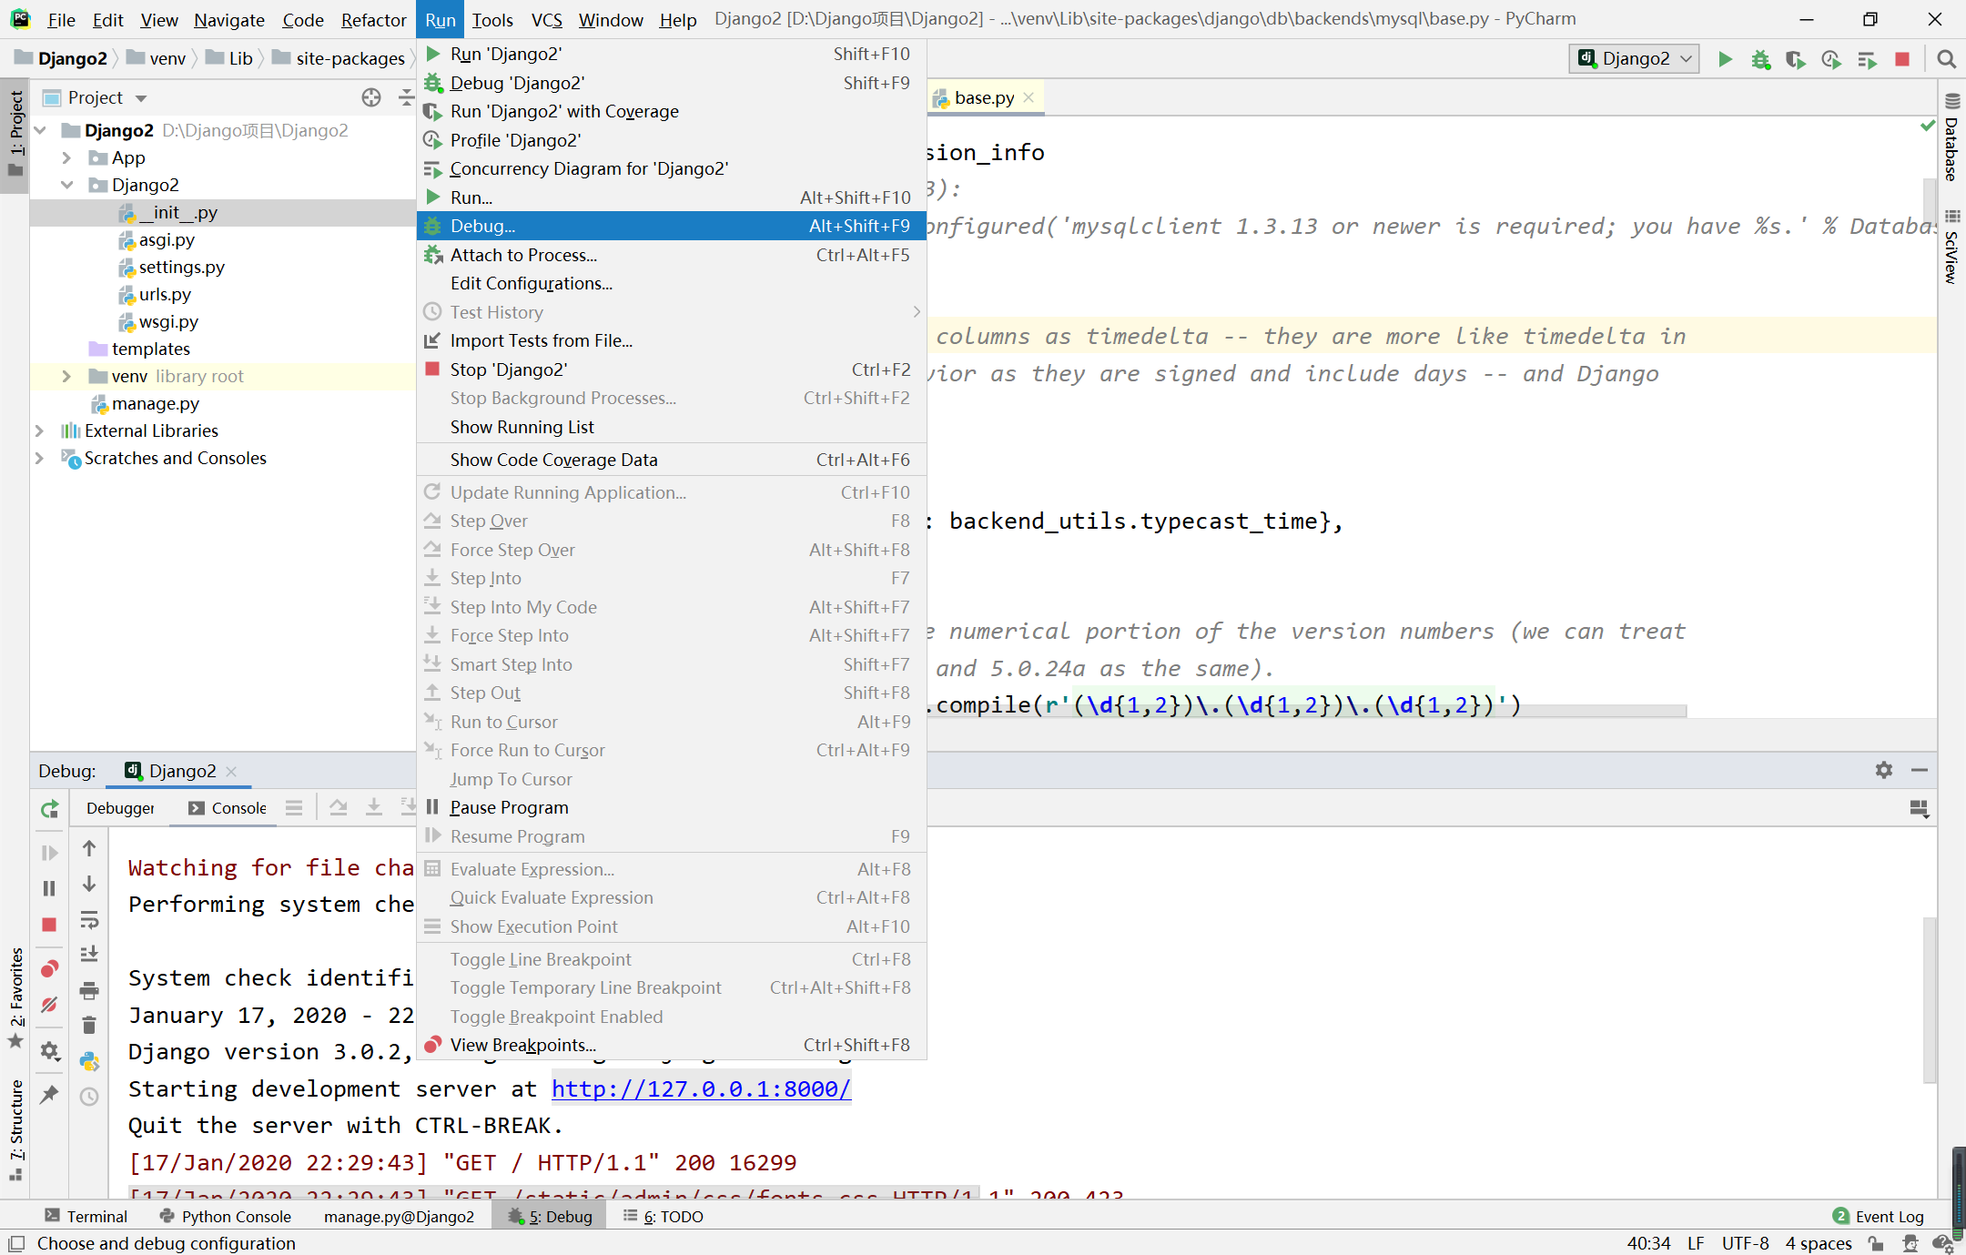Select View Breakpoints... menu entry

(x=671, y=1045)
